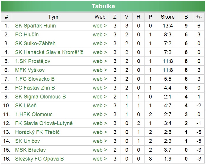Click the SK Uničov web link
Viewport: 206px width, 165px height.
[x=100, y=141]
